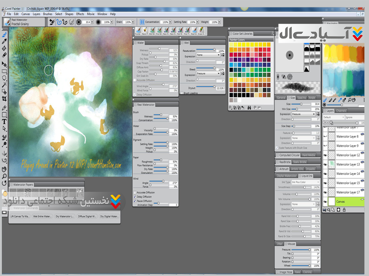Click the Lift Canvas To Watercolor command button
Viewport: 369px width, 276px height.
(x=20, y=216)
